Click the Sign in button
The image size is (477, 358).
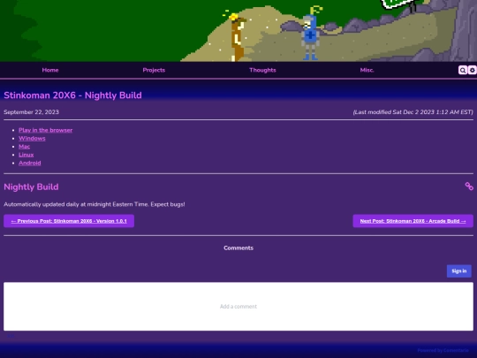tap(459, 271)
